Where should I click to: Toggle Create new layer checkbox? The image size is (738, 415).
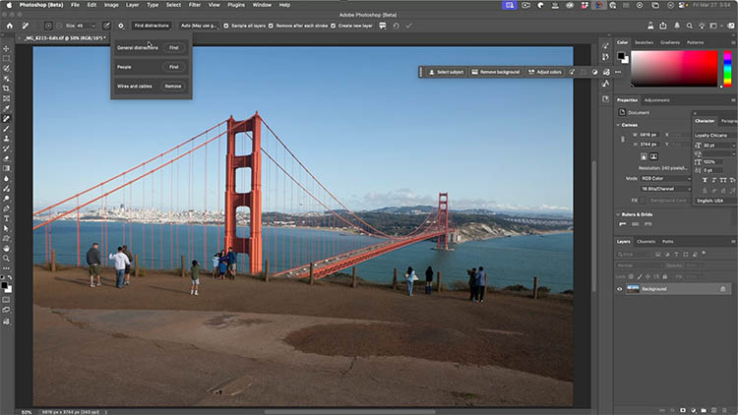tap(333, 26)
